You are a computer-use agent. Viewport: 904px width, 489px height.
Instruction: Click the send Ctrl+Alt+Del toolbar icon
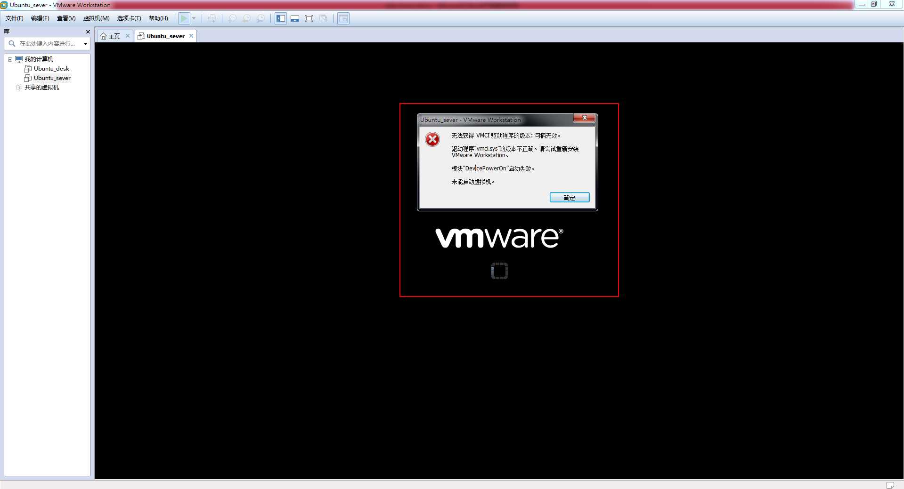click(212, 18)
